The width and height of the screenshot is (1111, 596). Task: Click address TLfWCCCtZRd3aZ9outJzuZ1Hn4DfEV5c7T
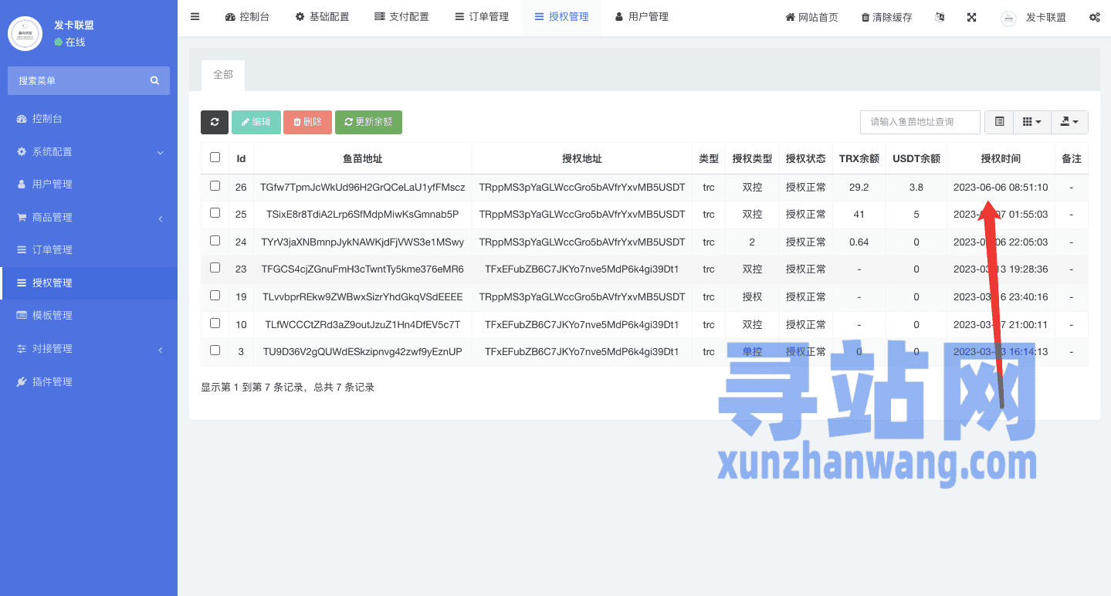point(363,324)
